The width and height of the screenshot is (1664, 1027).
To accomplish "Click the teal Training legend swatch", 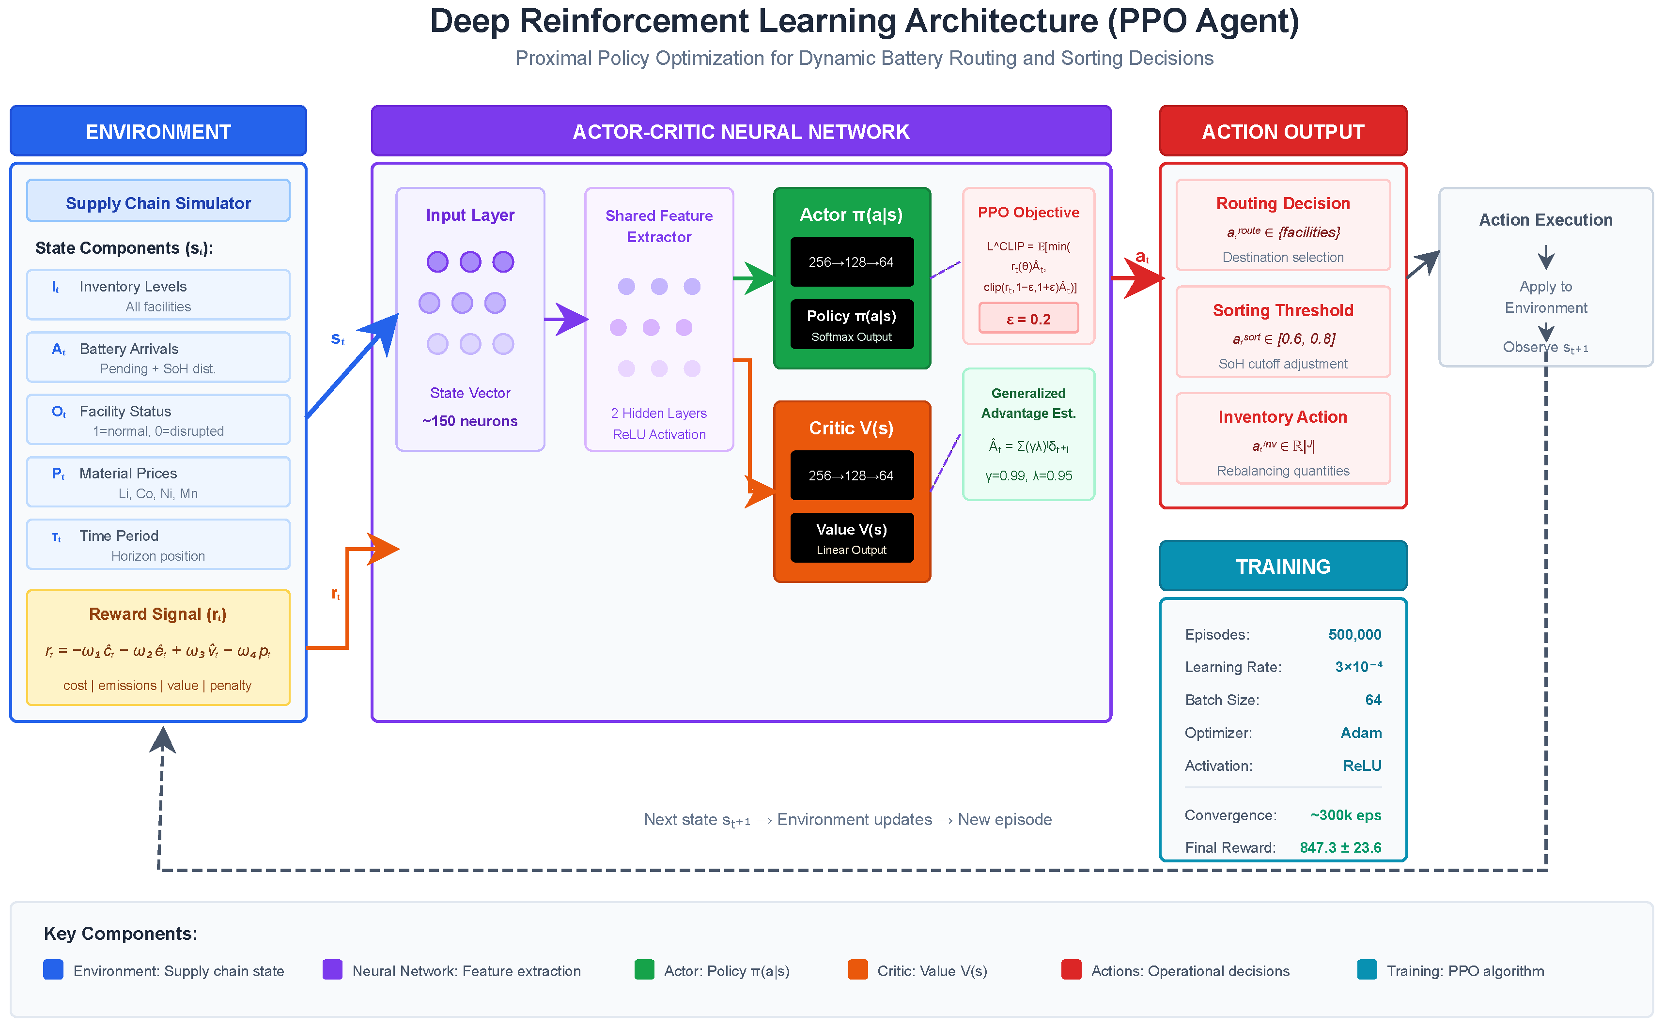I will [1367, 969].
